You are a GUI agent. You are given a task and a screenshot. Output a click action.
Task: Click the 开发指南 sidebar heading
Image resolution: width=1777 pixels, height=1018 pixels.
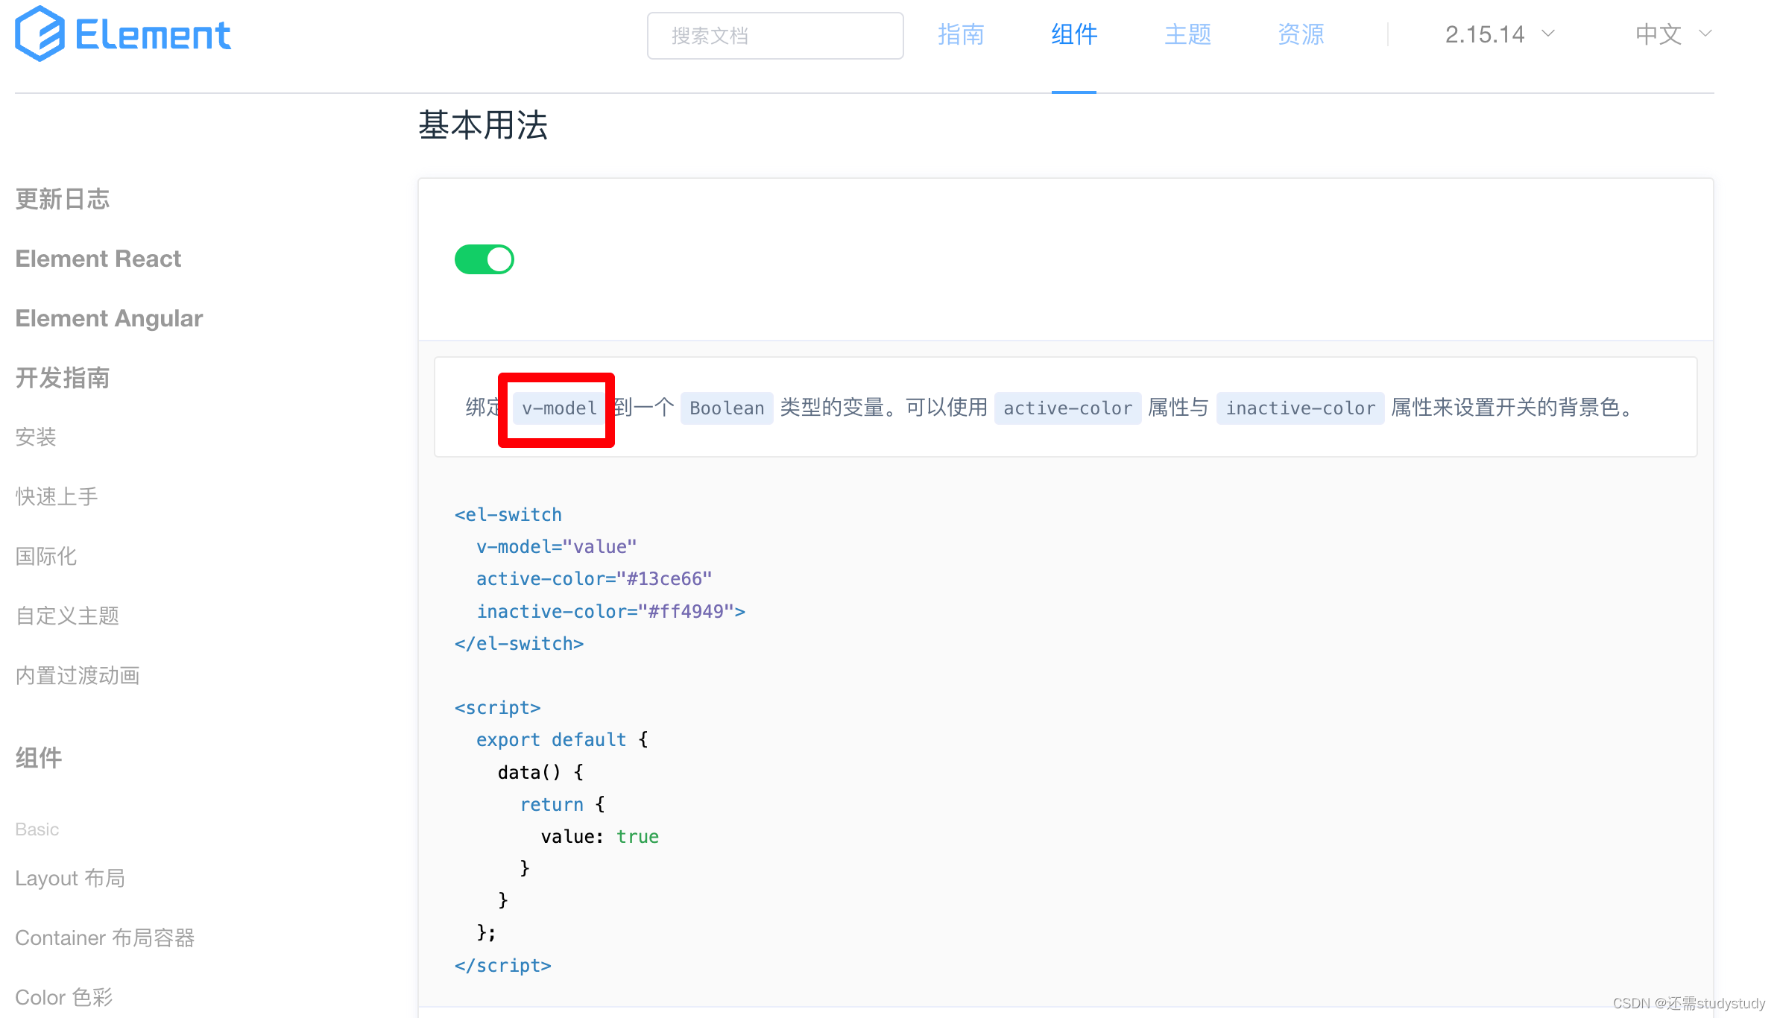tap(63, 378)
